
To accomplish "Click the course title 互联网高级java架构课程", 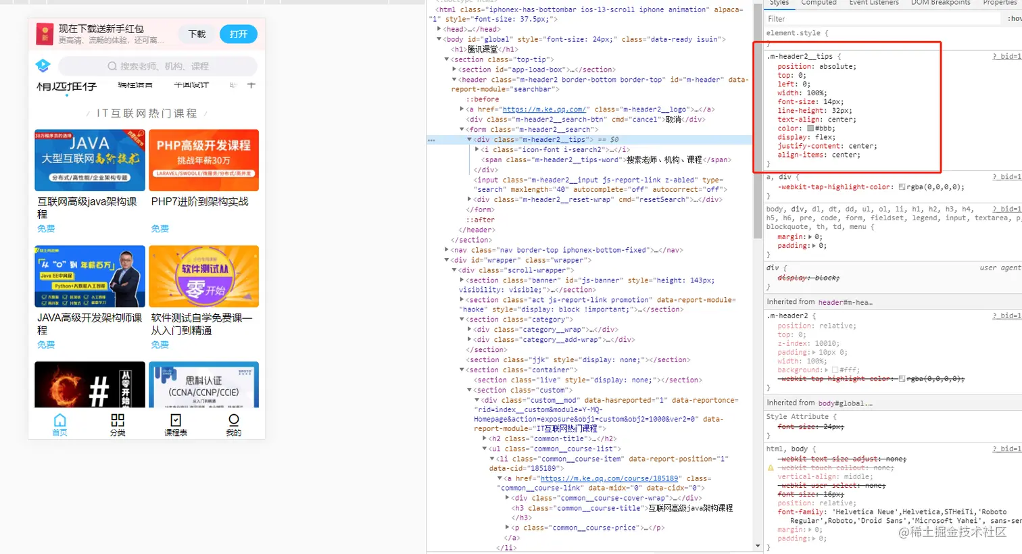I will pyautogui.click(x=87, y=207).
